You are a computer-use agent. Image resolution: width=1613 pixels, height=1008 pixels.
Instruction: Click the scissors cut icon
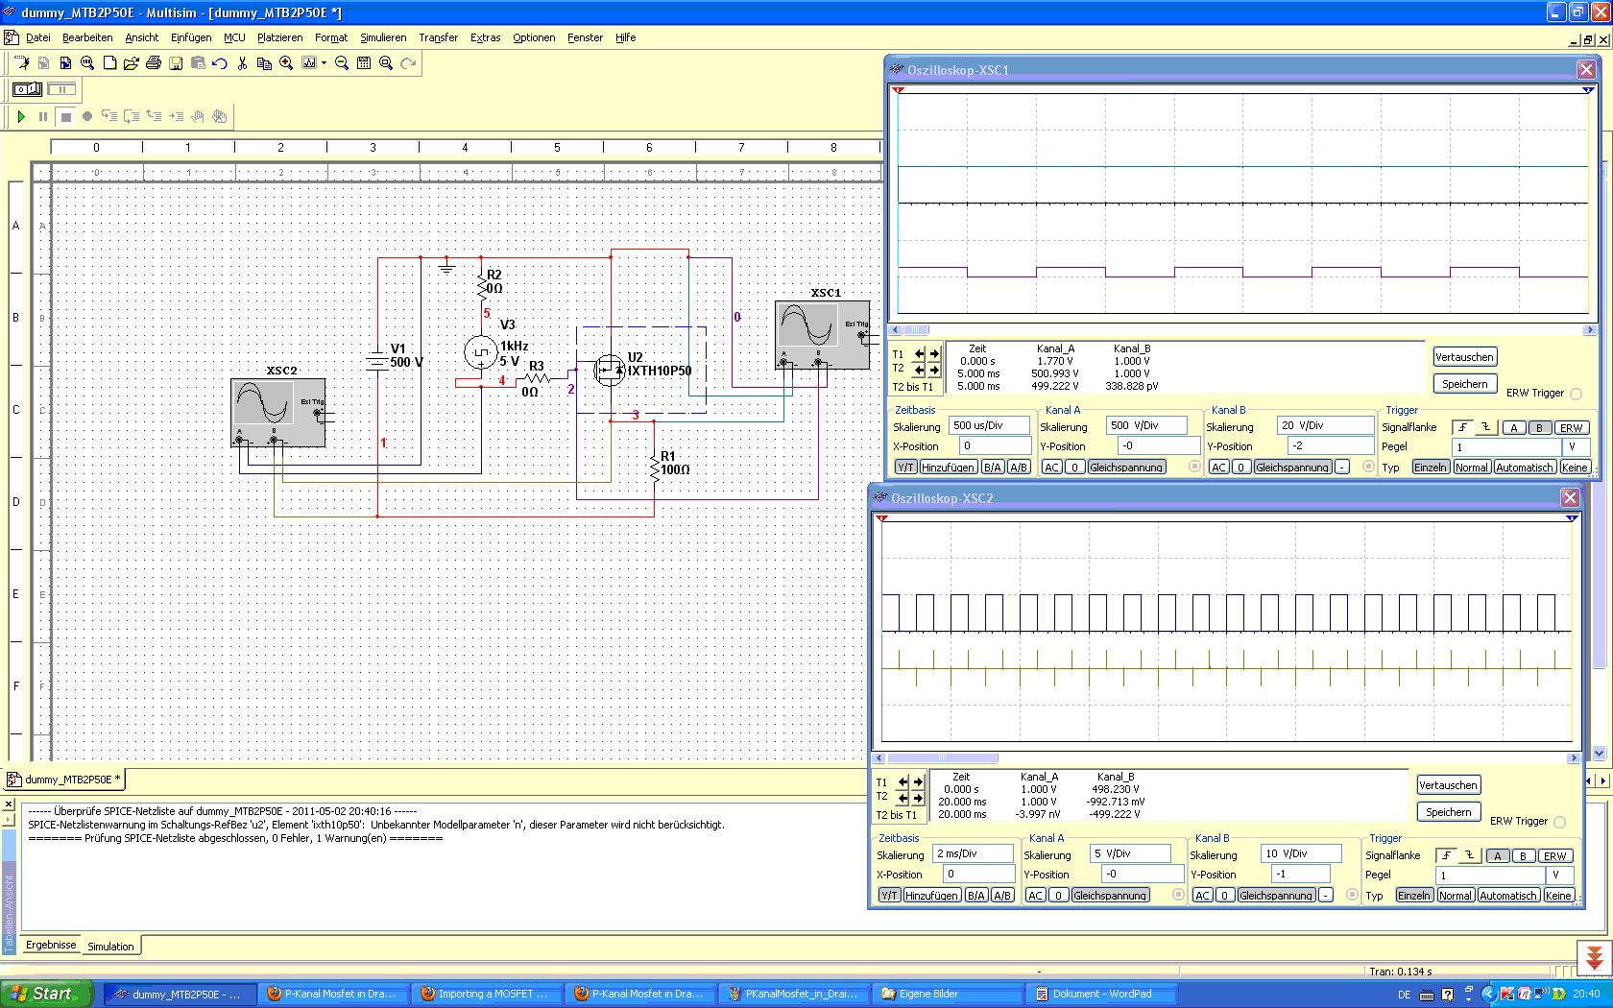(242, 63)
